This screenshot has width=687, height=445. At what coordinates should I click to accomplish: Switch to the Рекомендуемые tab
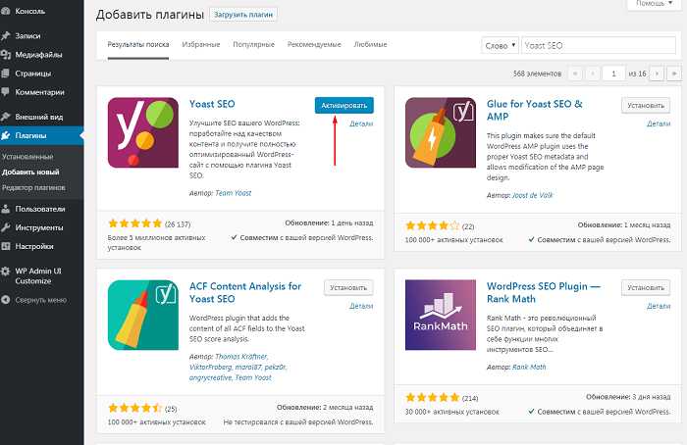pos(314,45)
